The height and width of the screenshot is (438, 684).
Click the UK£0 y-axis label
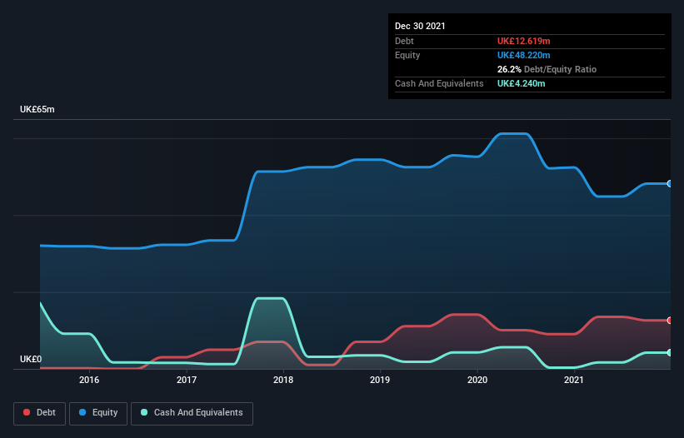(x=31, y=359)
